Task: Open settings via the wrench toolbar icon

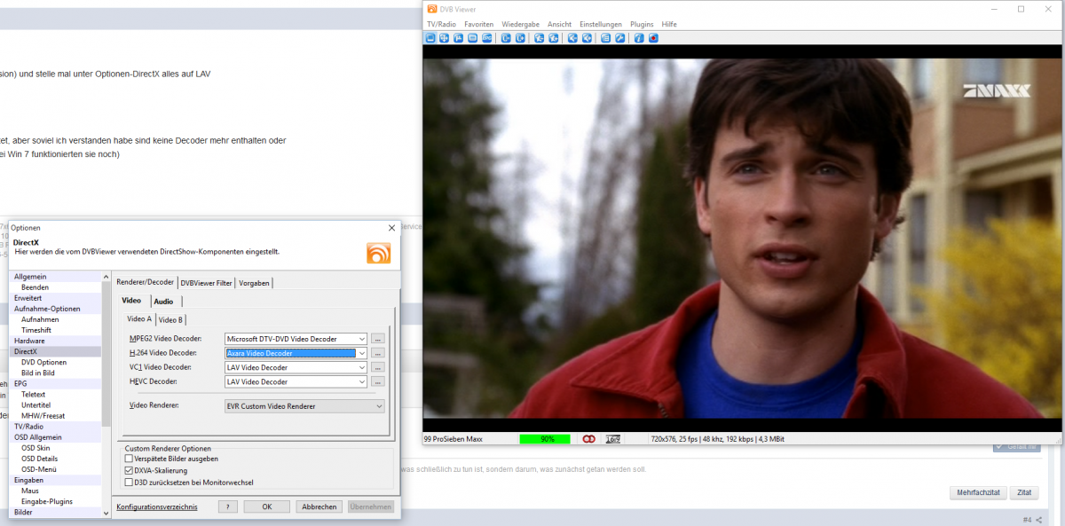Action: pos(620,38)
